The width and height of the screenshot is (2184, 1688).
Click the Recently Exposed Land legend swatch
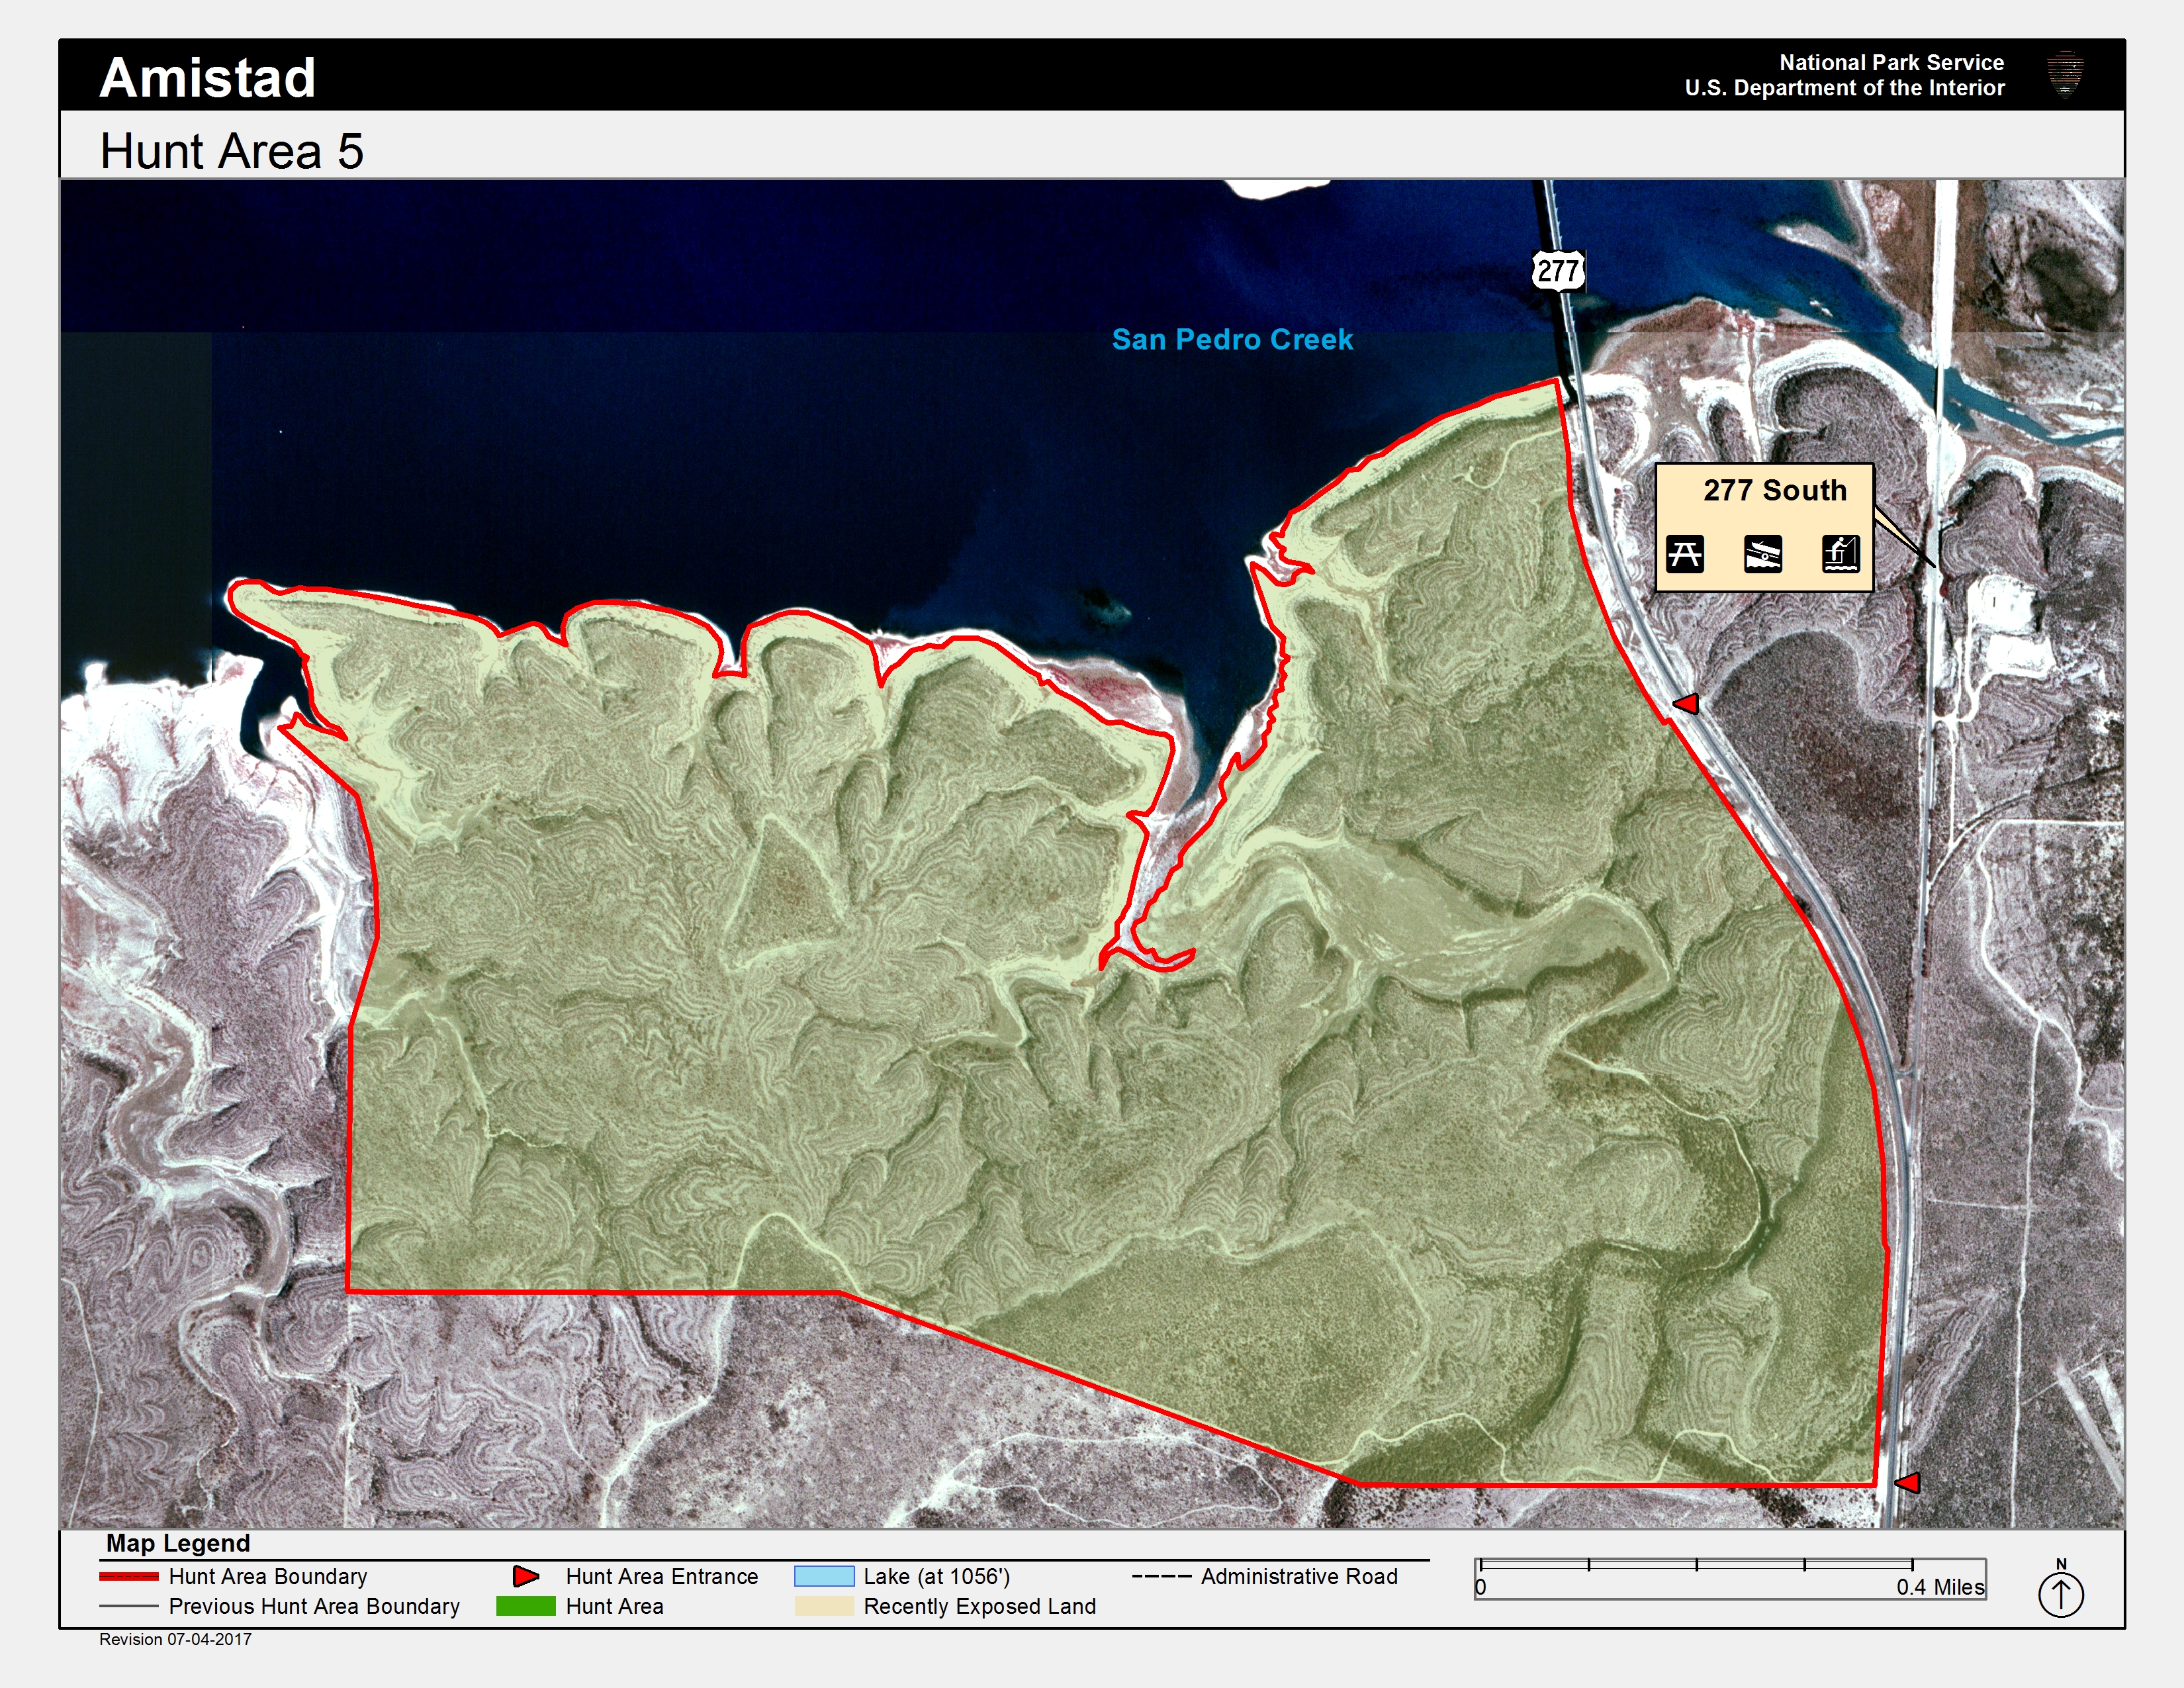click(824, 1606)
